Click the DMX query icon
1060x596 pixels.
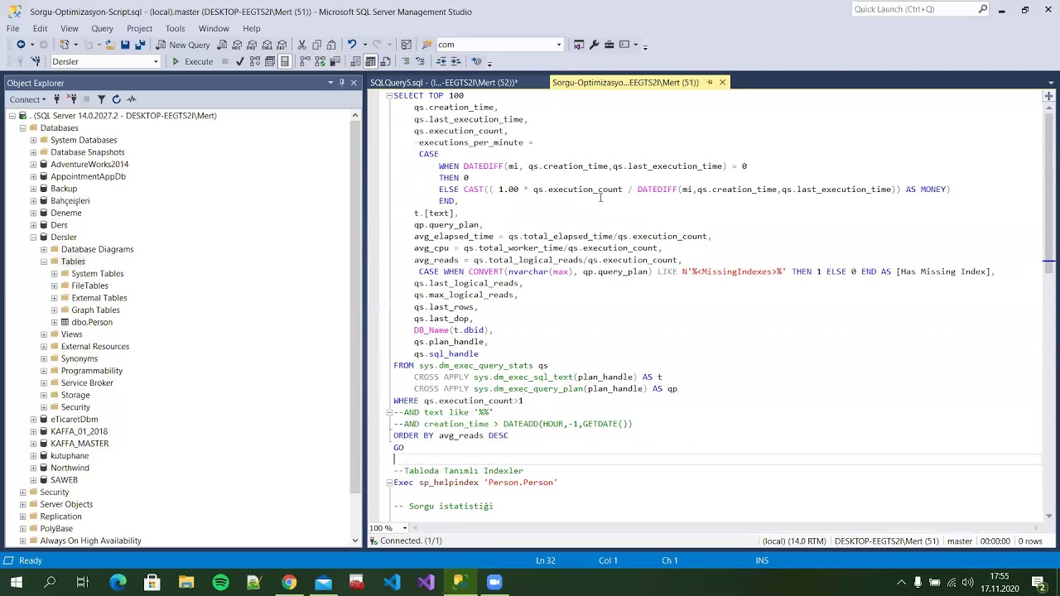click(x=252, y=45)
